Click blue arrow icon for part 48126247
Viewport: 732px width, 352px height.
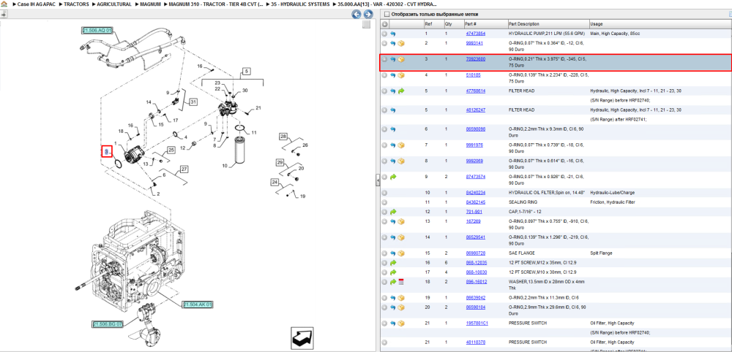coord(392,110)
